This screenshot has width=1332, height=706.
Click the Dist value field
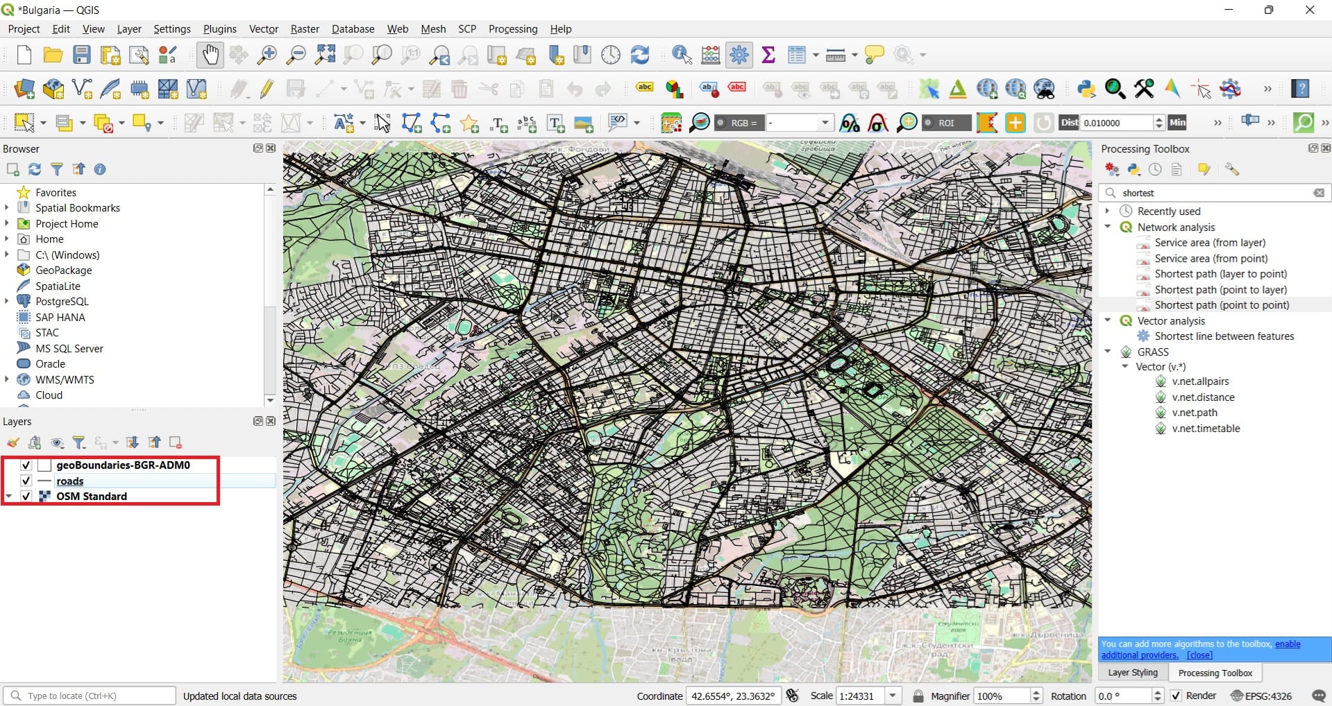tap(1116, 123)
